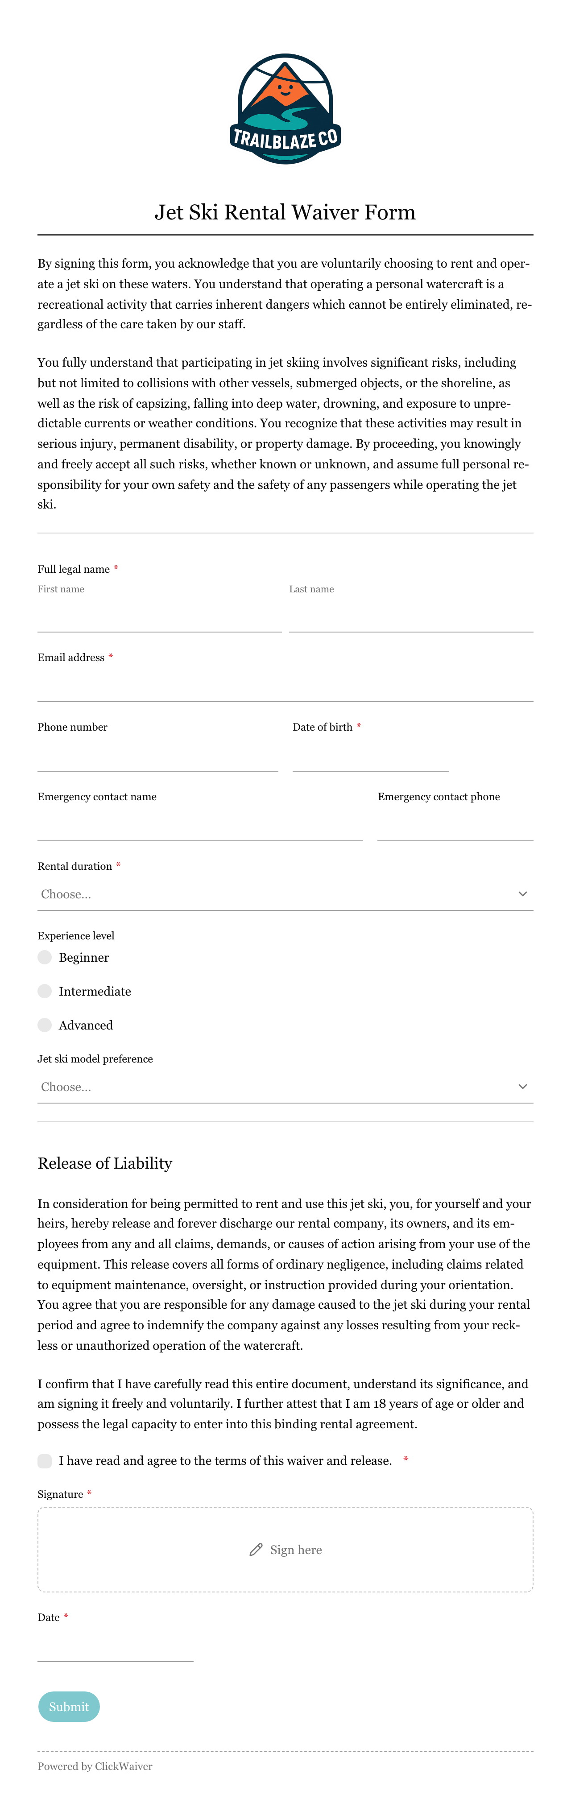This screenshot has height=1811, width=571.
Task: Select the Advanced experience level
Action: click(x=45, y=1025)
